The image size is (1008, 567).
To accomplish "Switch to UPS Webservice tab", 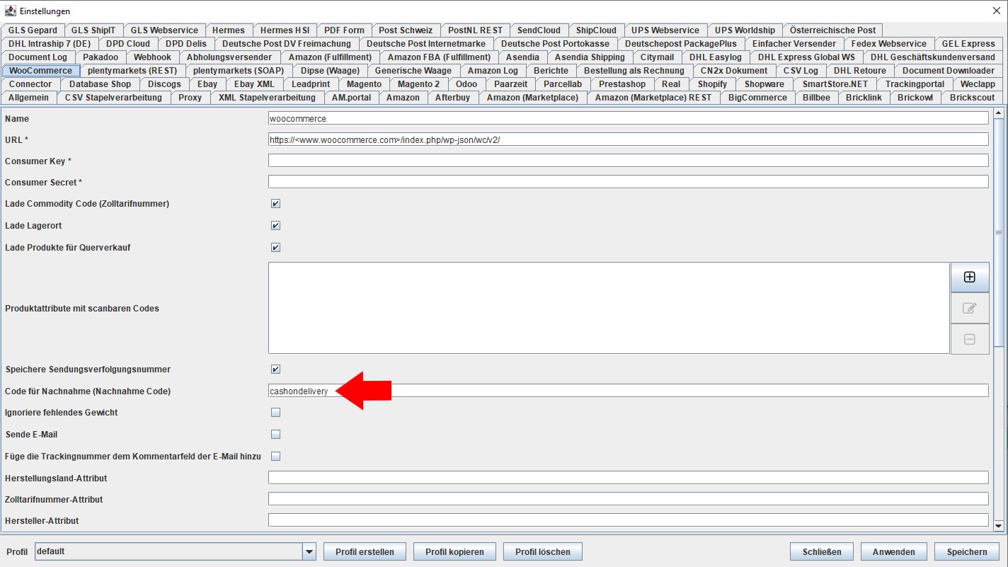I will 665,30.
